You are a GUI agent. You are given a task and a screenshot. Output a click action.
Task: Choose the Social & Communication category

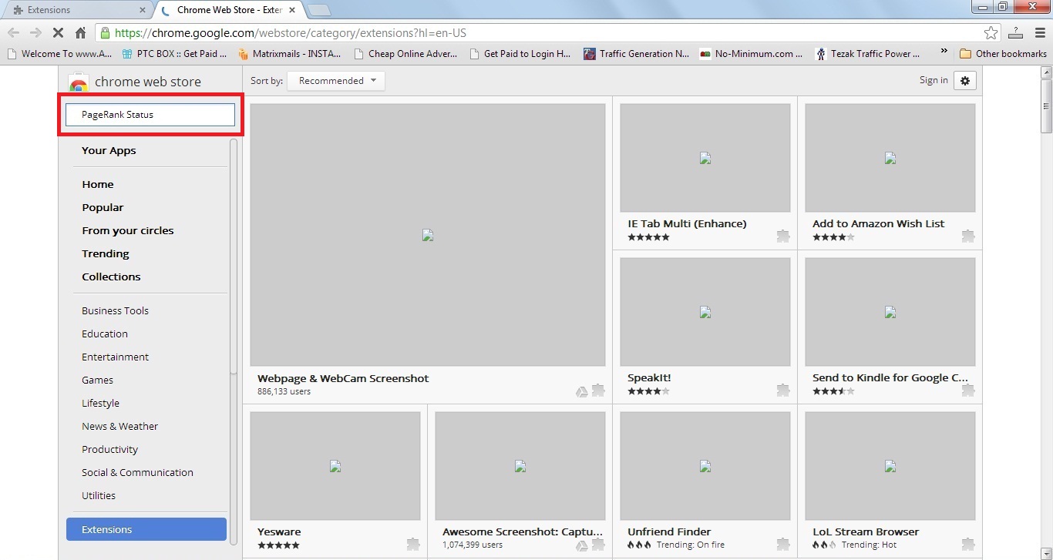[137, 472]
